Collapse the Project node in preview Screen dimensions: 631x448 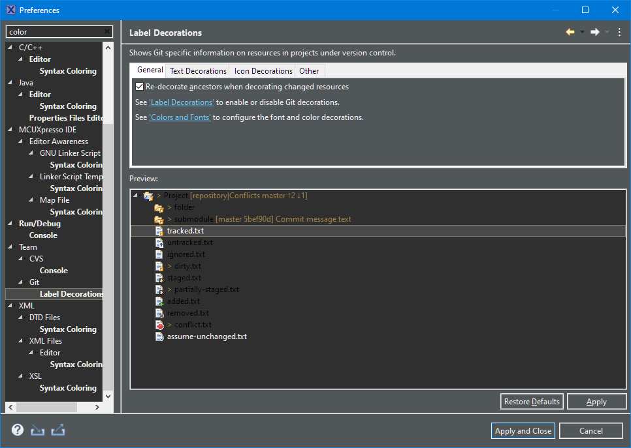coord(136,196)
